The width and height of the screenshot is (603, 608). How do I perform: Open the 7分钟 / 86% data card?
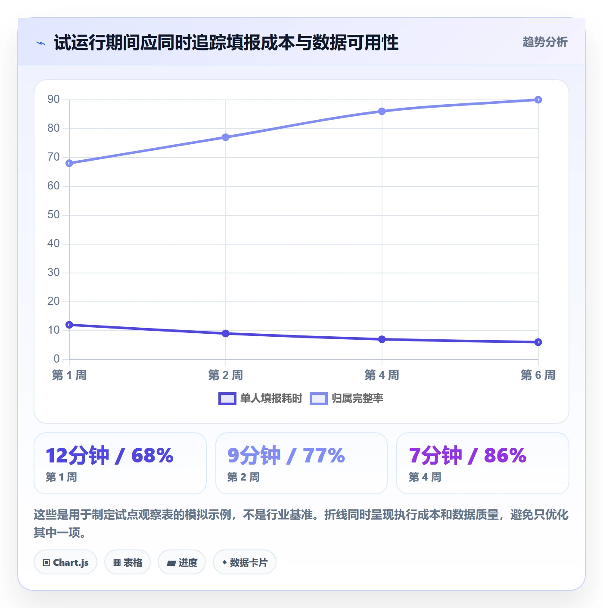[483, 463]
